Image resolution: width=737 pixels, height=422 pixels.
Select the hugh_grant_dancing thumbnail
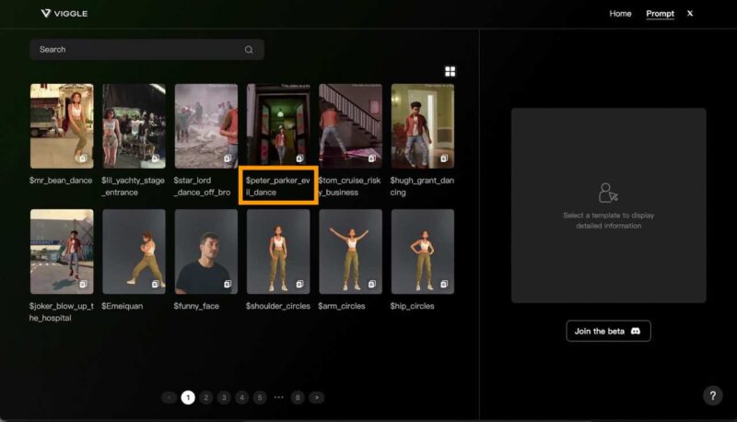coord(423,126)
